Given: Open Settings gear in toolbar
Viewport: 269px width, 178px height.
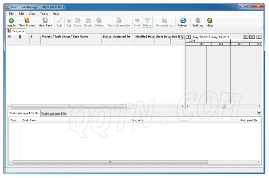Looking at the screenshot, I should [198, 22].
